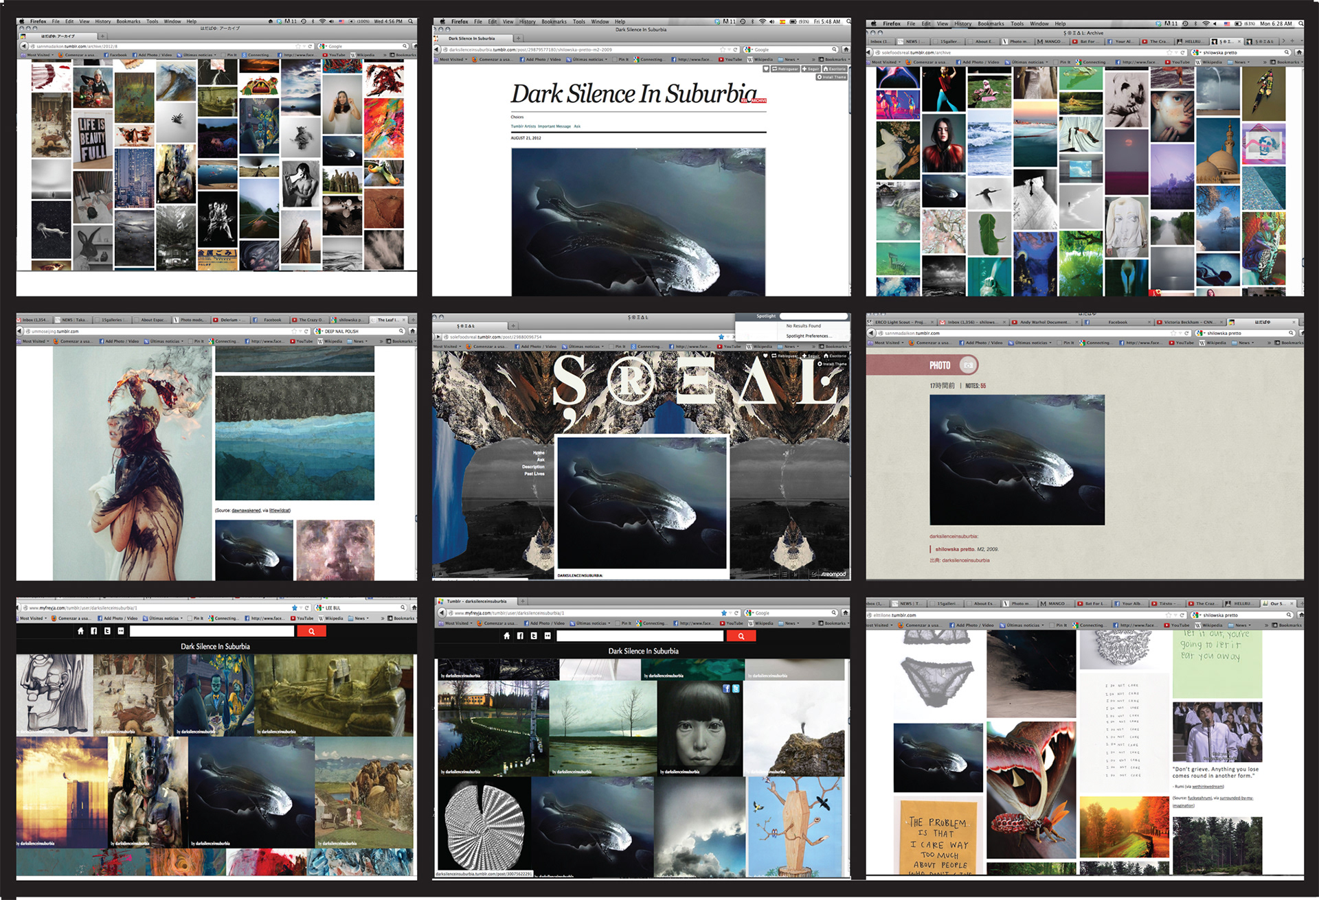Toggle the blue bookmark star in the solefoodsreal post address bar
1319x900 pixels.
tap(721, 337)
